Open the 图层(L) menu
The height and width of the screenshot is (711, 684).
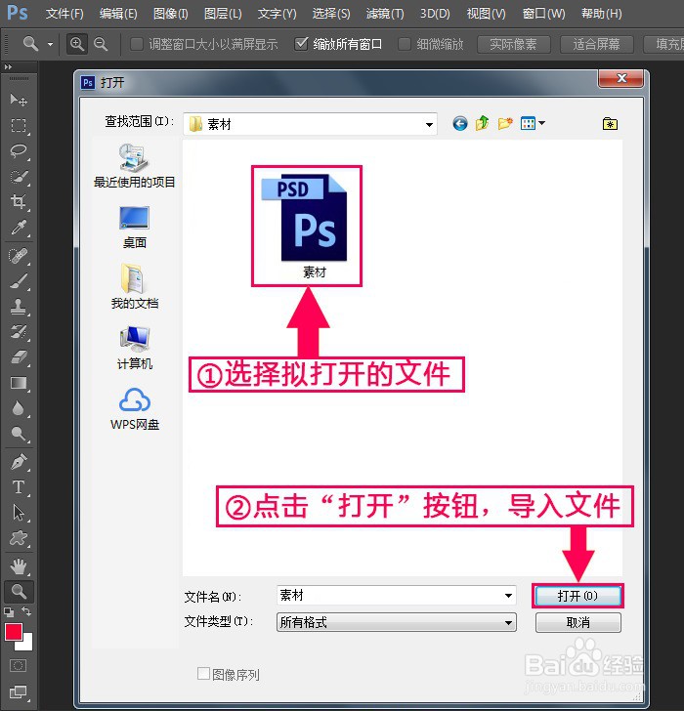point(223,14)
